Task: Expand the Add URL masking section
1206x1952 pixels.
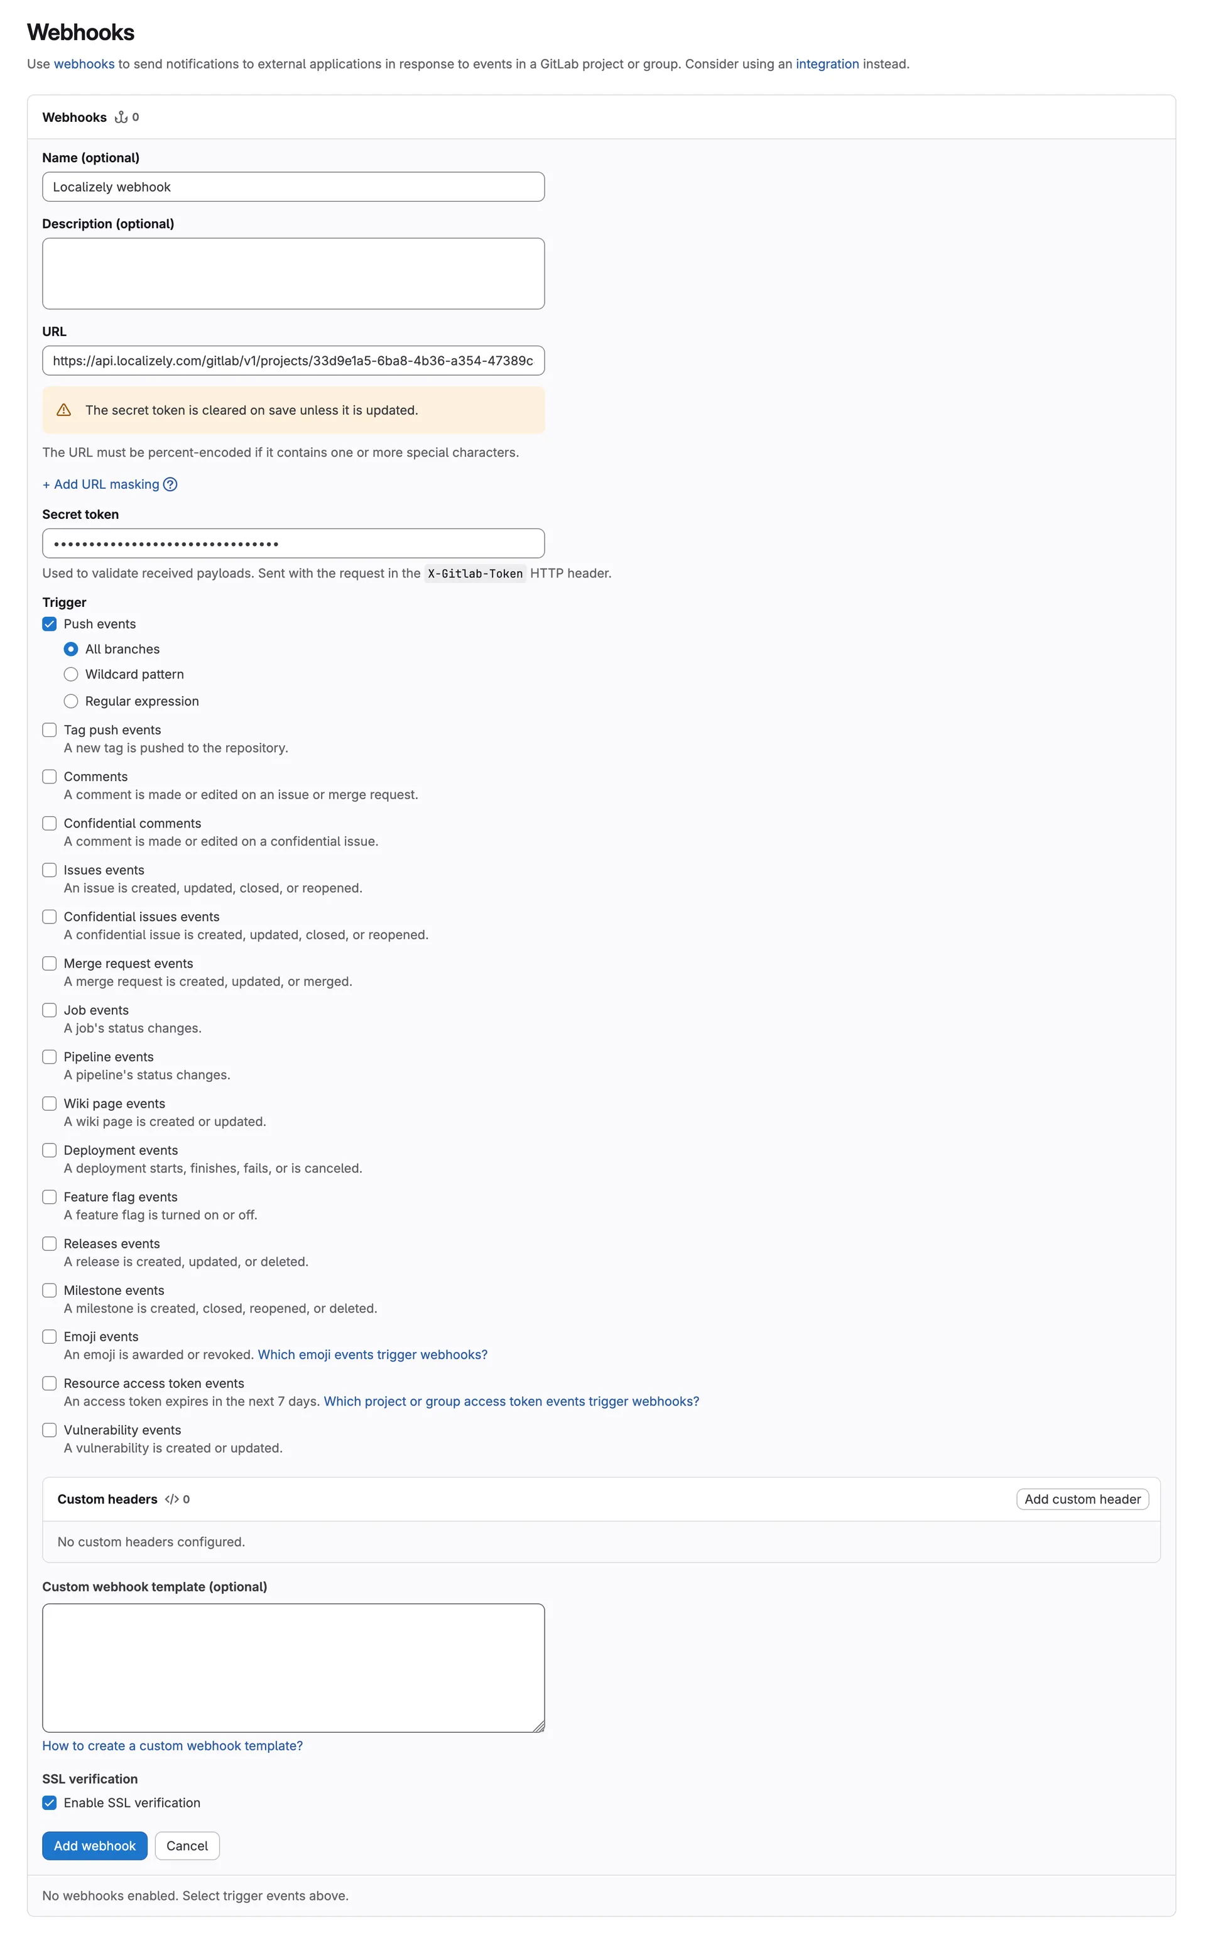Action: click(x=100, y=484)
